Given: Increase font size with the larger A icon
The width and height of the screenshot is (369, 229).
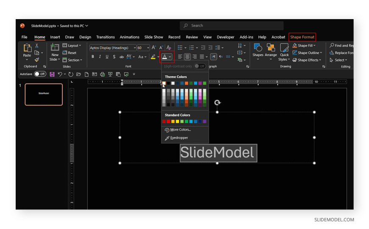Looking at the screenshot, I should click(154, 48).
